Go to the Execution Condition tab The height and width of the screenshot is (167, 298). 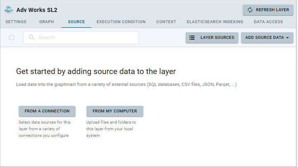[x=121, y=22]
